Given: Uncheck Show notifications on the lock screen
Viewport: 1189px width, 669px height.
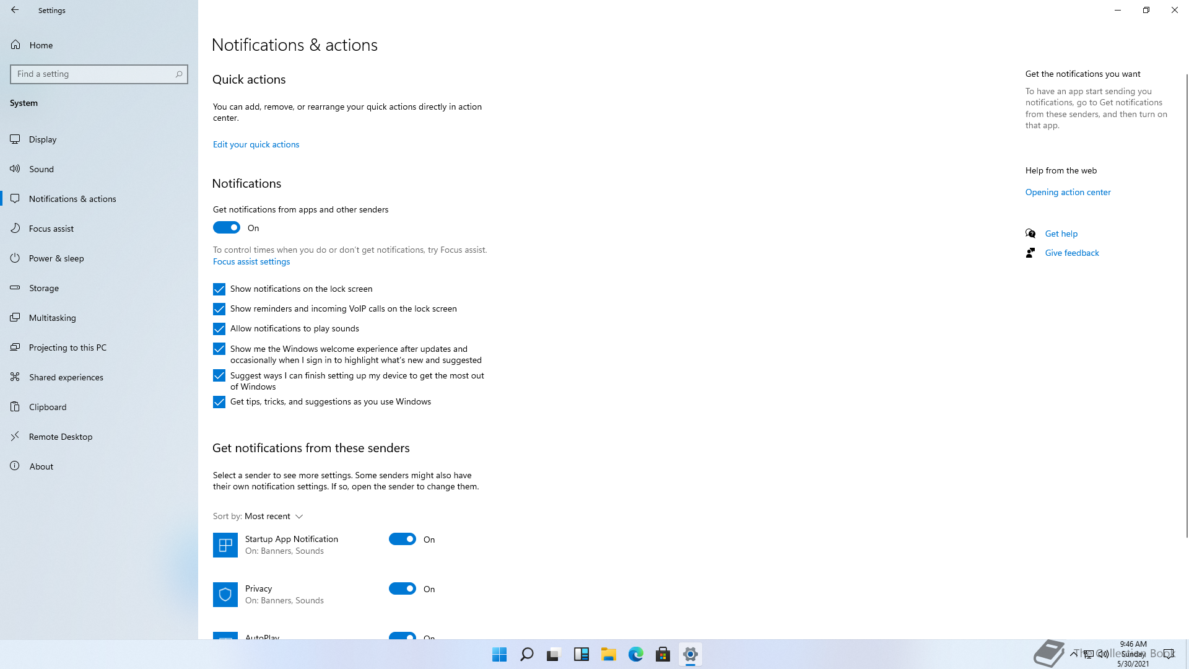Looking at the screenshot, I should (x=219, y=289).
